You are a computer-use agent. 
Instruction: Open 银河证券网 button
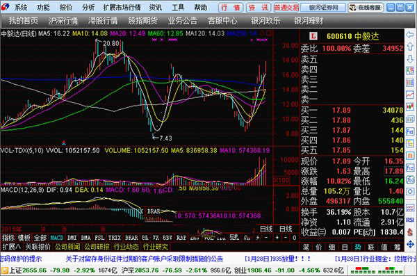[323, 8]
